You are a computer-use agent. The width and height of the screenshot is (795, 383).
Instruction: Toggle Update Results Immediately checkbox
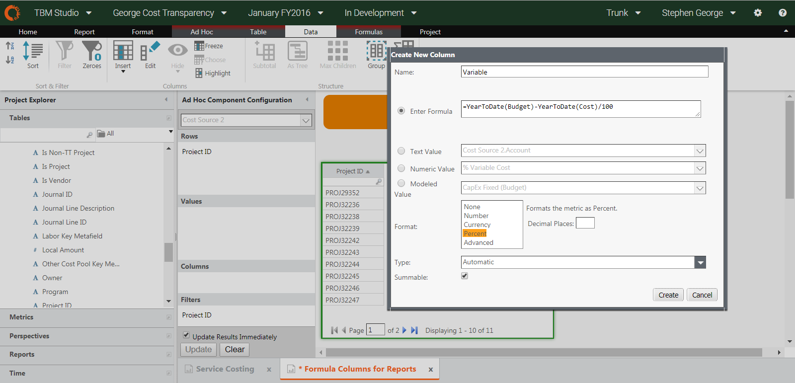pos(186,335)
